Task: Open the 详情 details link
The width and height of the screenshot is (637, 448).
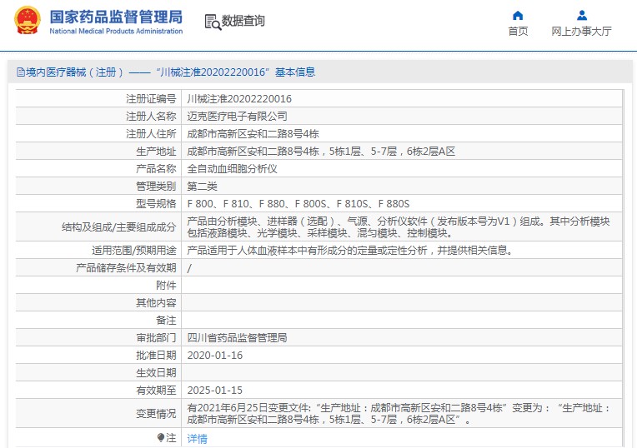Action: point(197,439)
